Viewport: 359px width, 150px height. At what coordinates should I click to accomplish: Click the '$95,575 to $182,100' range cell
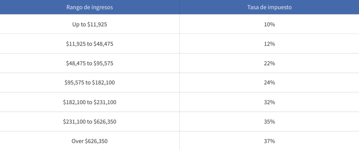[x=89, y=83]
